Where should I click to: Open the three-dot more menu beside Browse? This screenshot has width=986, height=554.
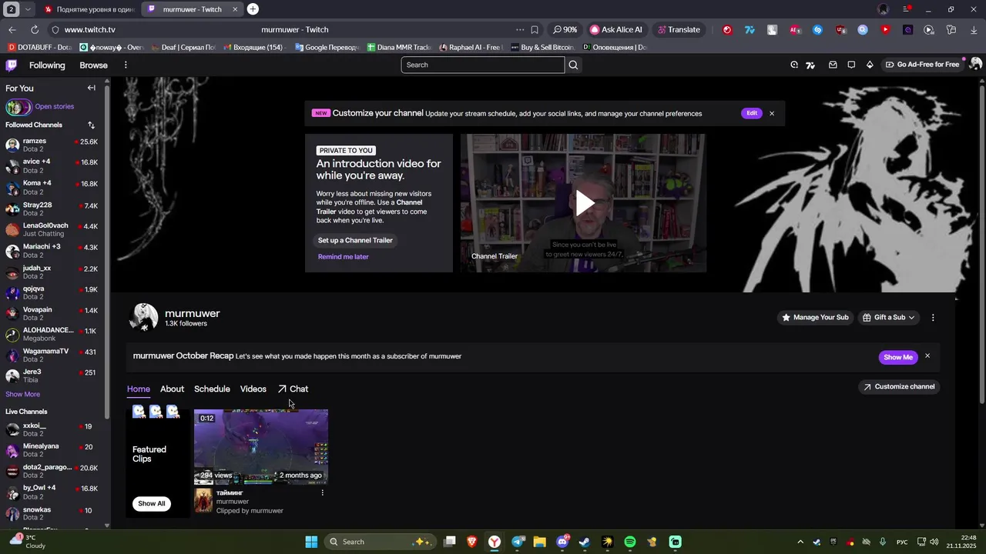click(x=126, y=65)
